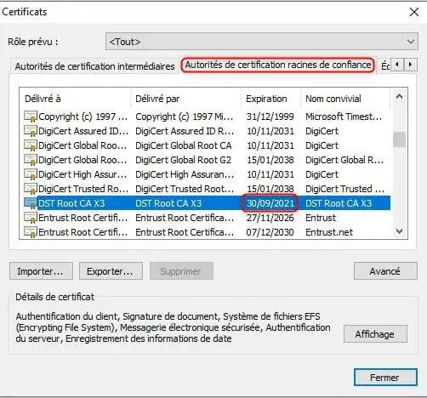The image size is (427, 398).
Task: Click the Supprimer button
Action: point(181,271)
